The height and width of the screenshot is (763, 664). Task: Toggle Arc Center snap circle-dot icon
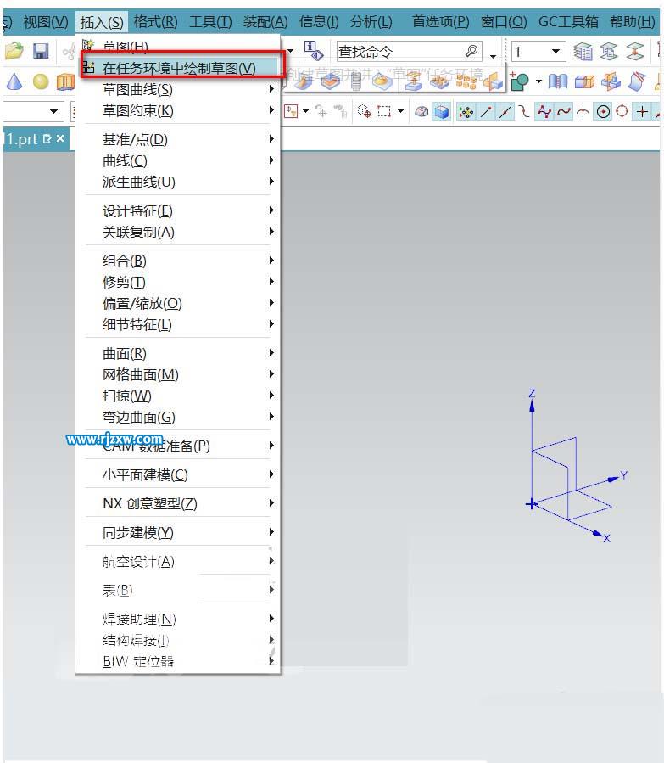[603, 112]
